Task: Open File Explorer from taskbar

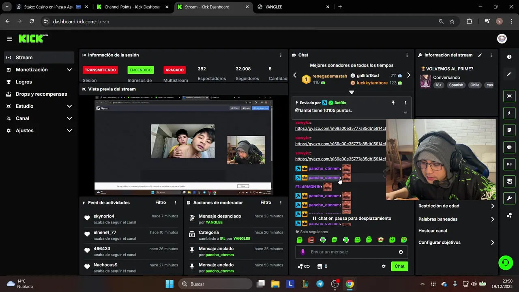Action: pyautogui.click(x=275, y=284)
